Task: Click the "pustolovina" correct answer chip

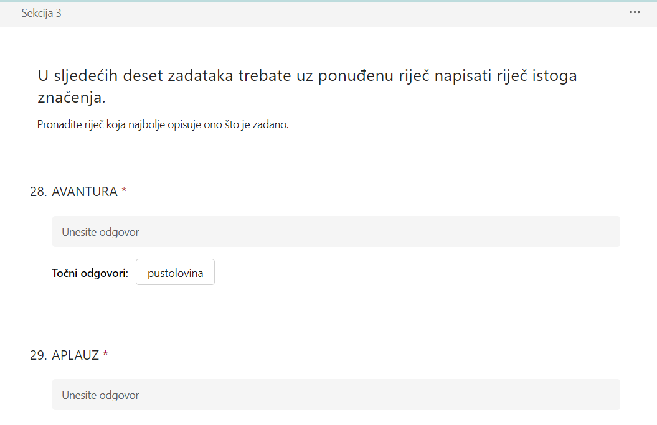Action: 175,273
